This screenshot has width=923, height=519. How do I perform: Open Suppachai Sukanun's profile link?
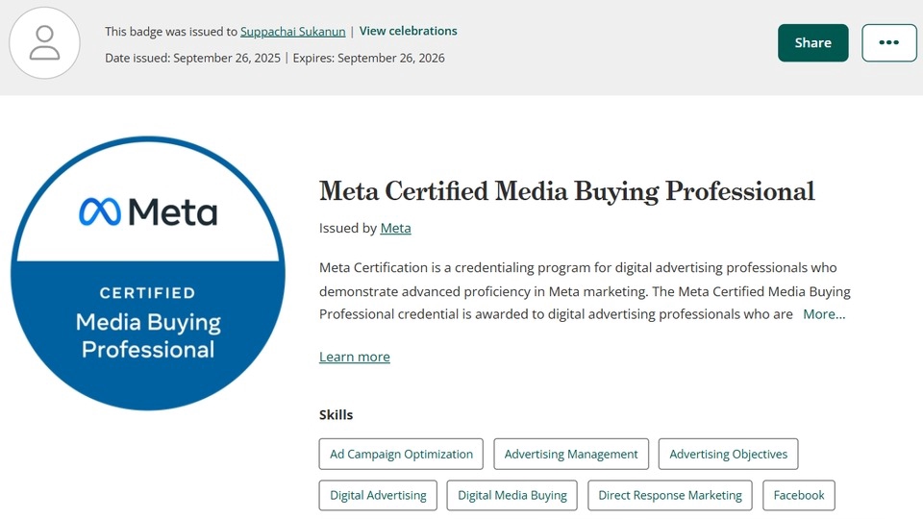tap(292, 32)
